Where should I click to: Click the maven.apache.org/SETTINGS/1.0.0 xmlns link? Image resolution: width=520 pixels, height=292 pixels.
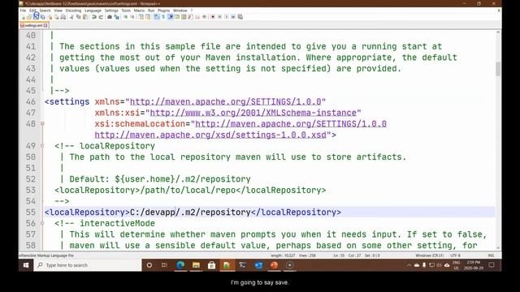[x=226, y=101]
